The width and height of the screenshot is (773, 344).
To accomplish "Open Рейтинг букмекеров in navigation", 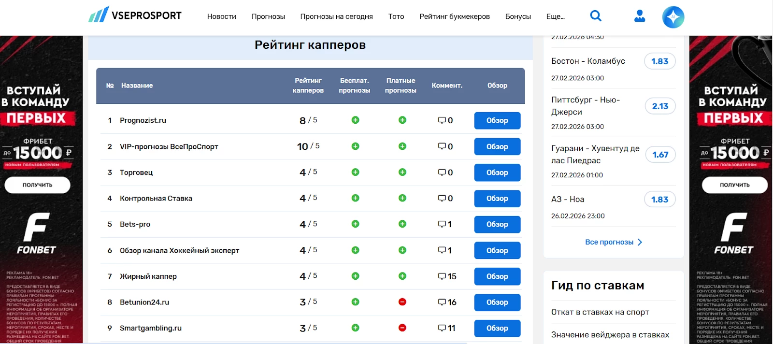I will (x=455, y=16).
